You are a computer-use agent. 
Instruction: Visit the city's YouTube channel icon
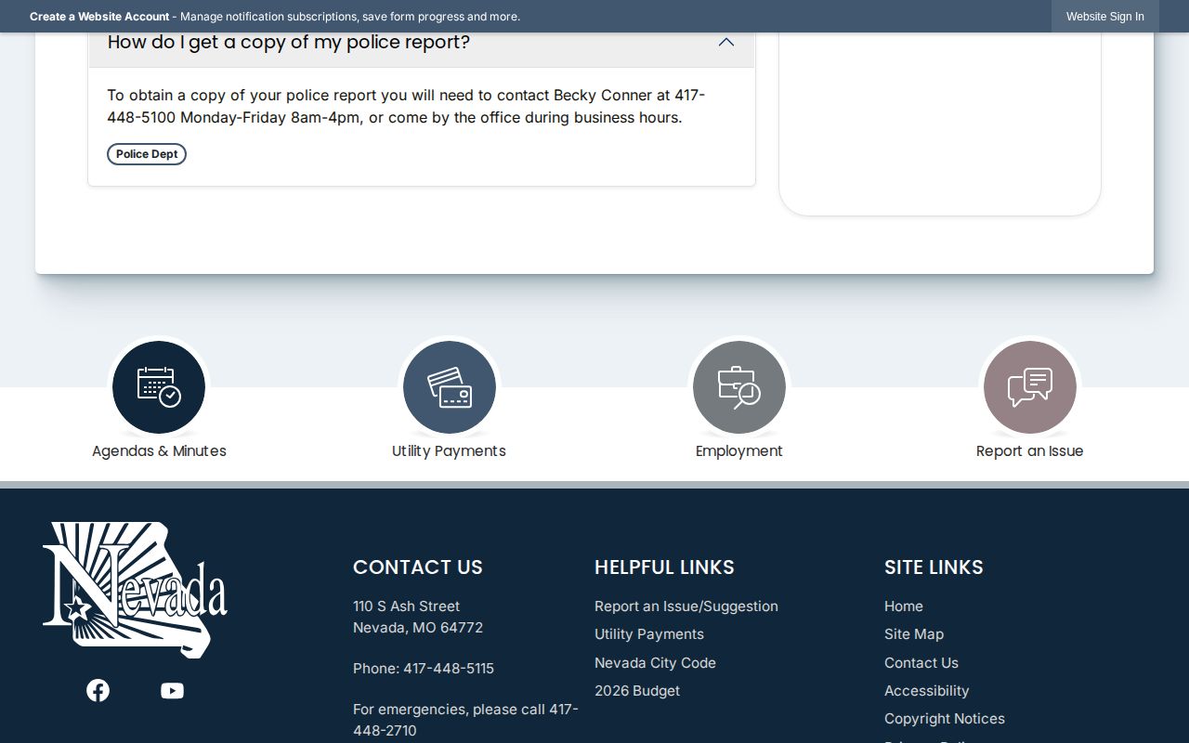tap(172, 690)
